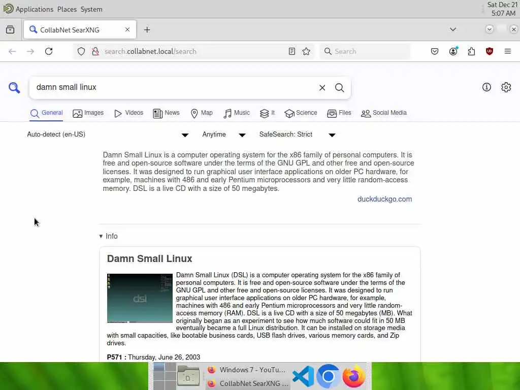
Task: Clear the search query with the X icon
Action: tap(322, 87)
